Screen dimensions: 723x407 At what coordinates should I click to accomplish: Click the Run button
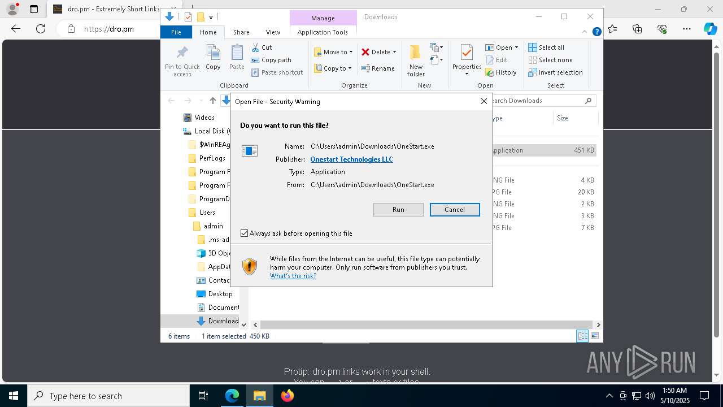tap(398, 210)
